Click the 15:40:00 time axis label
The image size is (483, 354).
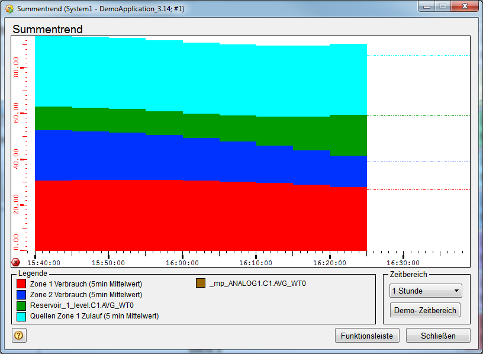(x=44, y=263)
